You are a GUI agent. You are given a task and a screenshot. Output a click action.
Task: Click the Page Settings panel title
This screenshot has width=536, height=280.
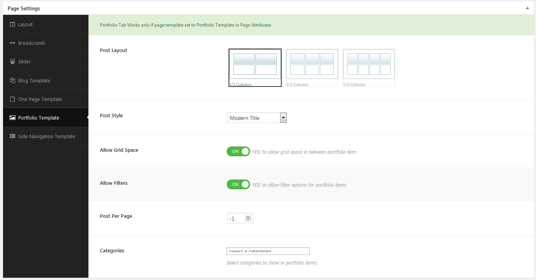point(24,8)
